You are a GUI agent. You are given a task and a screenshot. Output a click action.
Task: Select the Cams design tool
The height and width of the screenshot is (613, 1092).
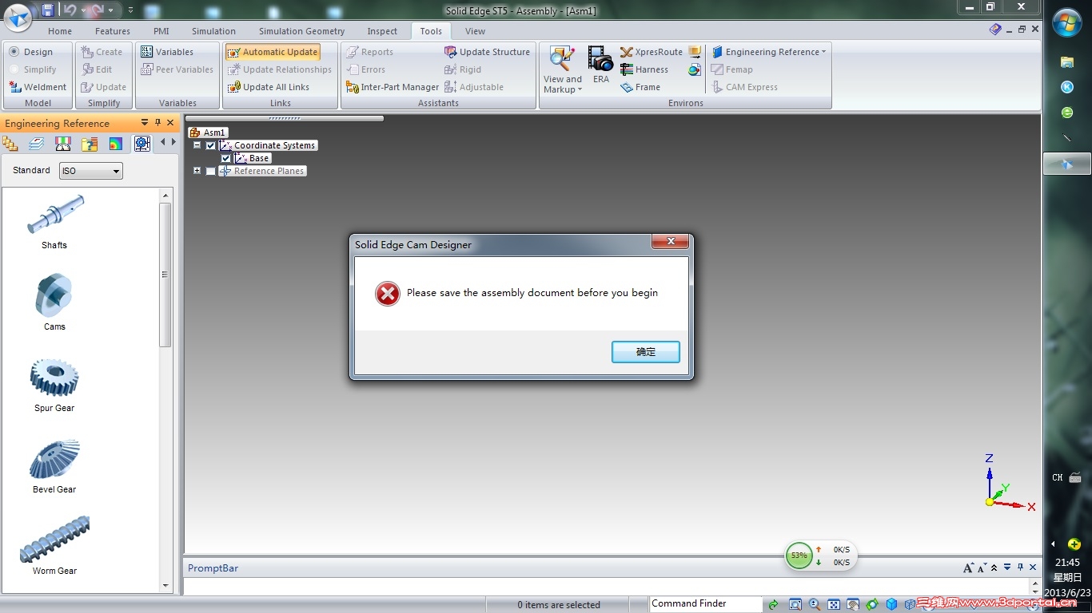(x=54, y=302)
